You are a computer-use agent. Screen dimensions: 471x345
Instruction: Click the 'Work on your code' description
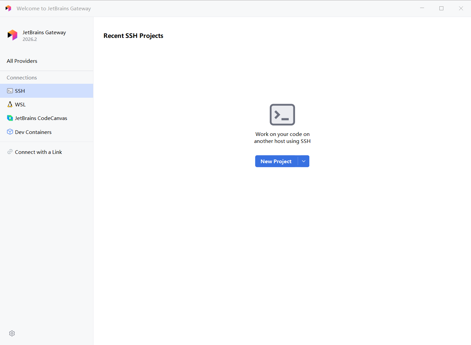pos(282,138)
